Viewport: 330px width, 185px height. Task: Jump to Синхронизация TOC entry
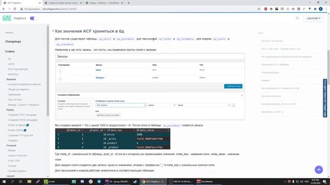coord(270,72)
